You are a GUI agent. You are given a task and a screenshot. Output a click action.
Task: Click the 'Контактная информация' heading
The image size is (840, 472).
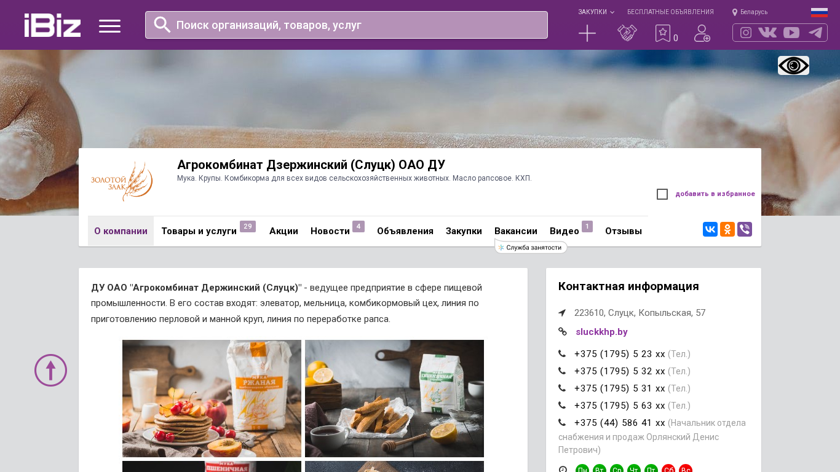[628, 286]
